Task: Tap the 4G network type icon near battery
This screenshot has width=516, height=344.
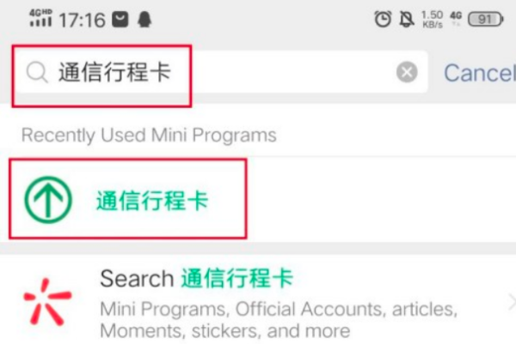Action: 456,18
